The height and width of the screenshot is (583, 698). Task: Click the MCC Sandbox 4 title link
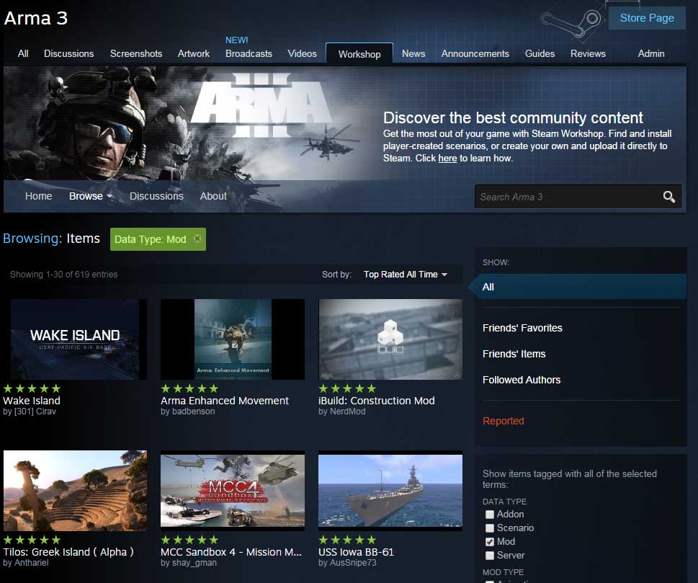pos(231,552)
